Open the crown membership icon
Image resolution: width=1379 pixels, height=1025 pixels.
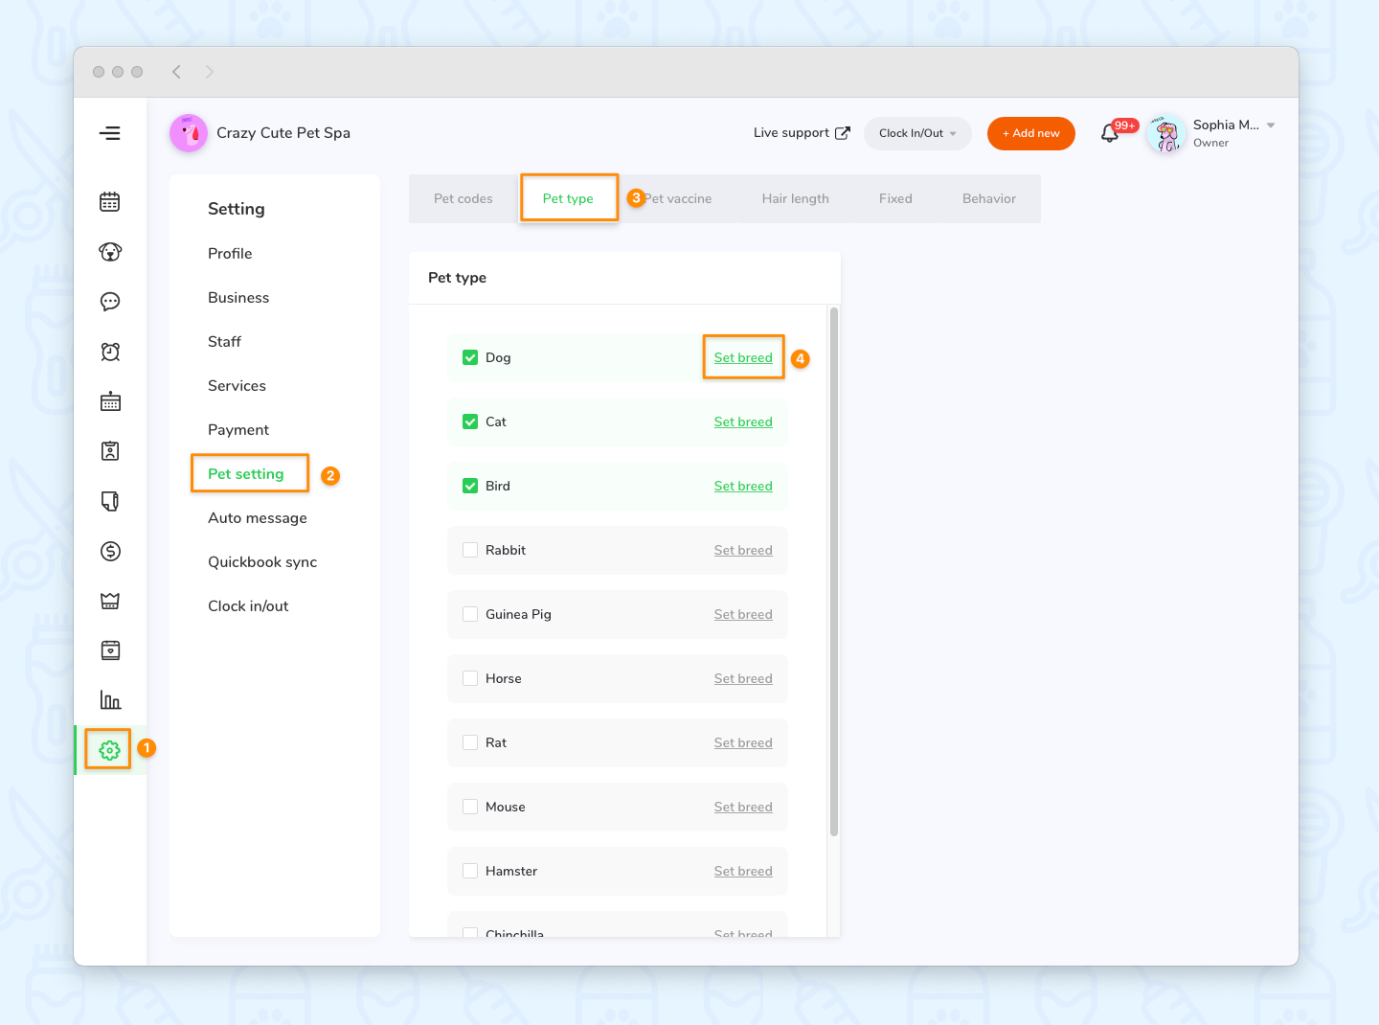[110, 601]
